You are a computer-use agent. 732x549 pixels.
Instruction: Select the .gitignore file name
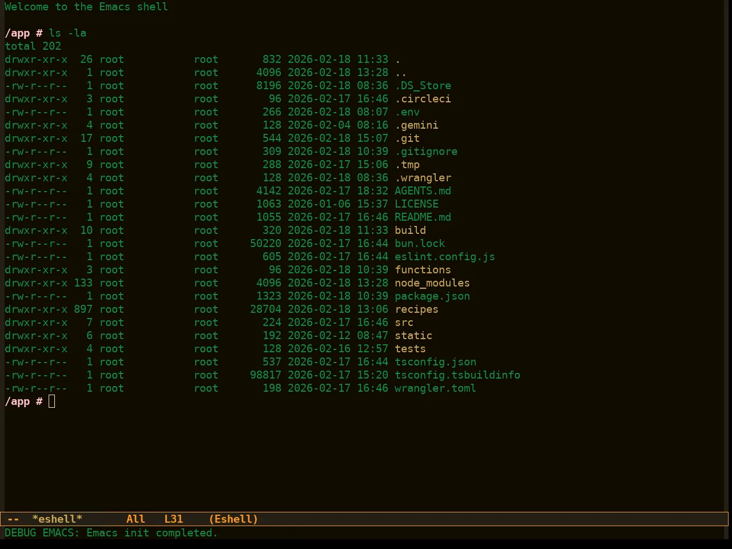pyautogui.click(x=426, y=152)
